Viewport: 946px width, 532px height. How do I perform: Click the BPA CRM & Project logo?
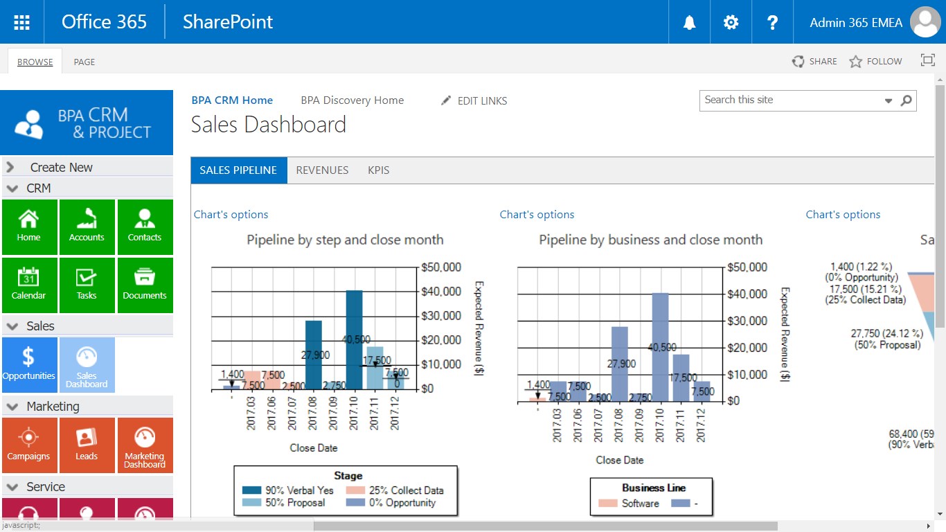coord(87,123)
